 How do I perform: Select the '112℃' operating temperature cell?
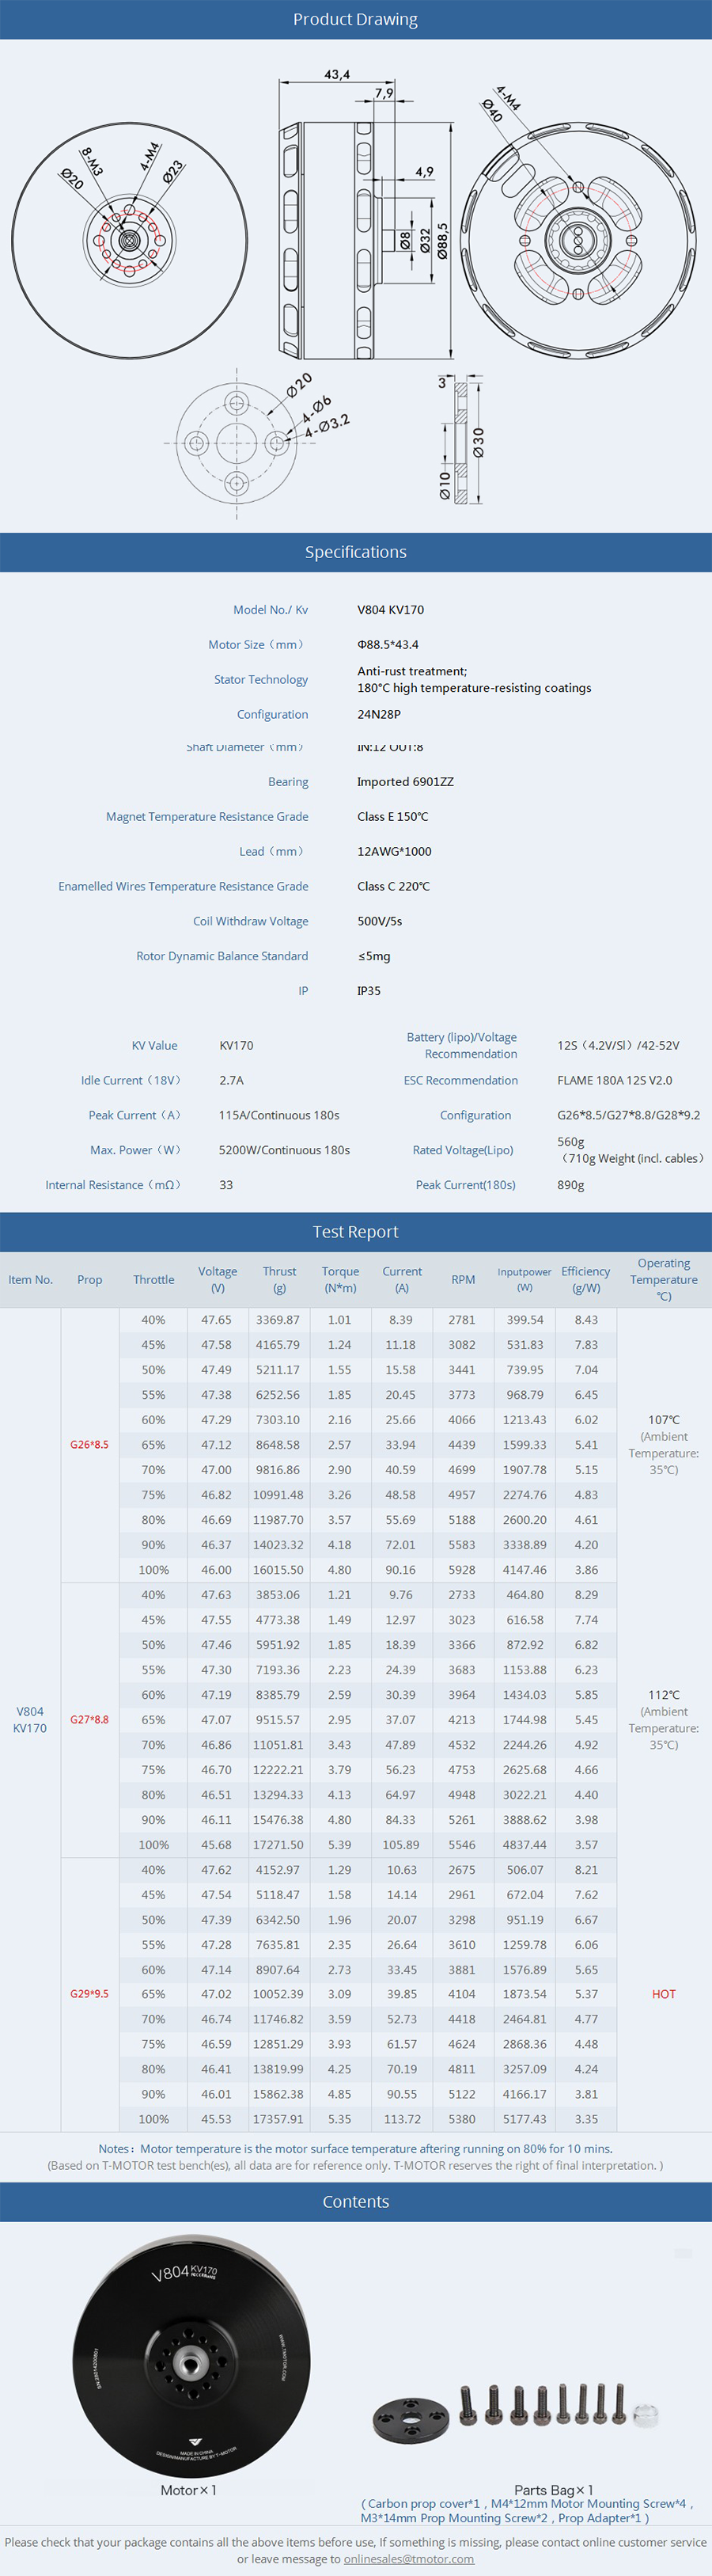664,1720
